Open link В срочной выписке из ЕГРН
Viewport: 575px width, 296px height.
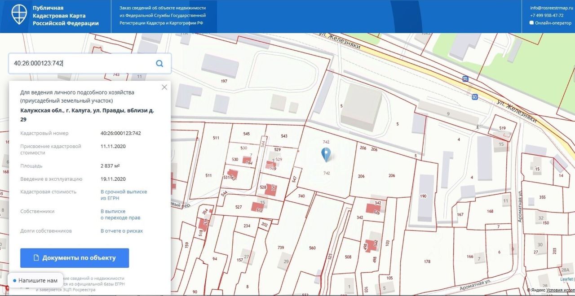coord(124,195)
